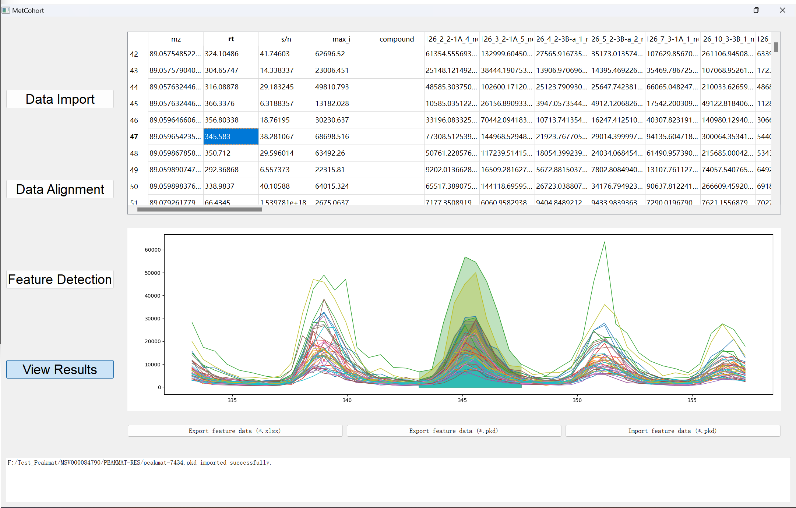Click the table's vertical scrollbar thumb
The width and height of the screenshot is (796, 508).
pos(776,47)
